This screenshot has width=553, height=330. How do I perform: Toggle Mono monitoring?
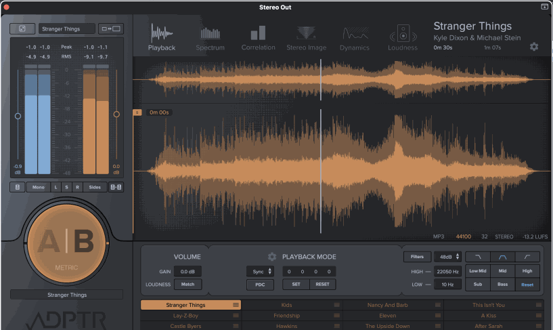point(39,187)
